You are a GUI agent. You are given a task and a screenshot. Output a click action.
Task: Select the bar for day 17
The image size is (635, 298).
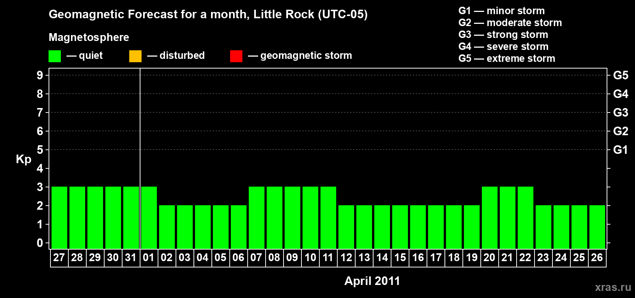point(436,227)
